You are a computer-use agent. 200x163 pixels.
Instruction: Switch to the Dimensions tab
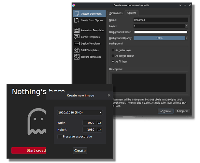(x=116, y=13)
